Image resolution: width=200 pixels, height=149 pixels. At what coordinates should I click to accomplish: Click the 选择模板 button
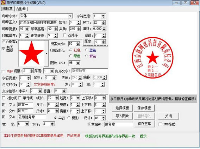(x=122, y=108)
